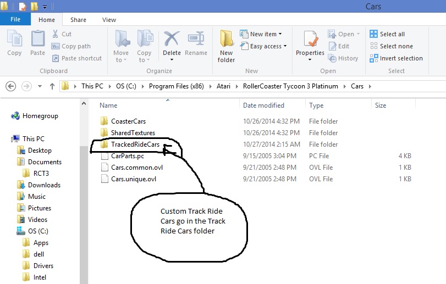
Task: Click Program Files (x86) breadcrumb
Action: 177,86
